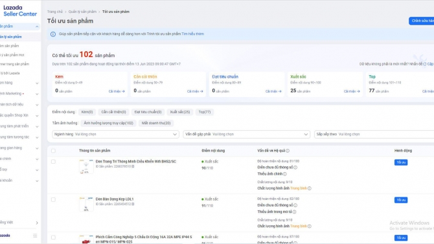Tick checkbox for Đèn Trang Trí Thông Minh row
This screenshot has width=434, height=244.
53,162
